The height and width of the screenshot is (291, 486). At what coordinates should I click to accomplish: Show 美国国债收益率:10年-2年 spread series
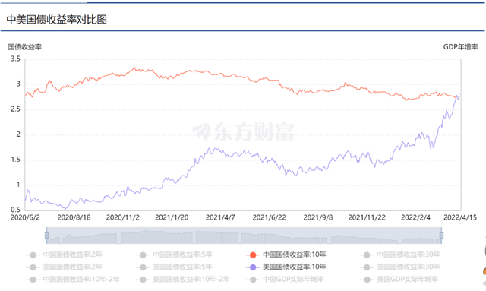(x=183, y=279)
